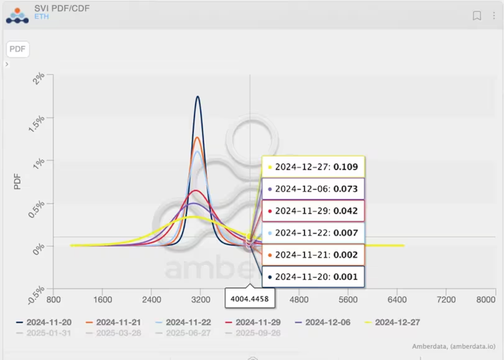Click the 2024-11-29: 0.042 tooltip entry
Image resolution: width=504 pixels, height=360 pixels.
[x=314, y=210]
